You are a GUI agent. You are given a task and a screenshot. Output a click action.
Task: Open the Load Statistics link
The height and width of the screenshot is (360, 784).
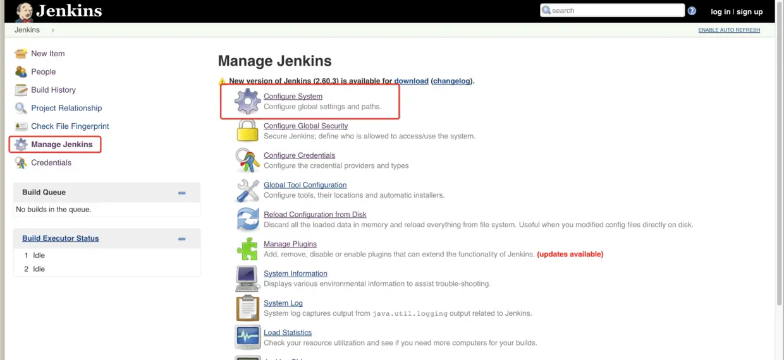[x=288, y=332]
